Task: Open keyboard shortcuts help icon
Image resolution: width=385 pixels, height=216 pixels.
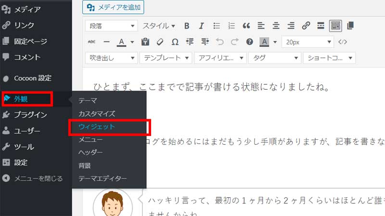Action: click(249, 42)
